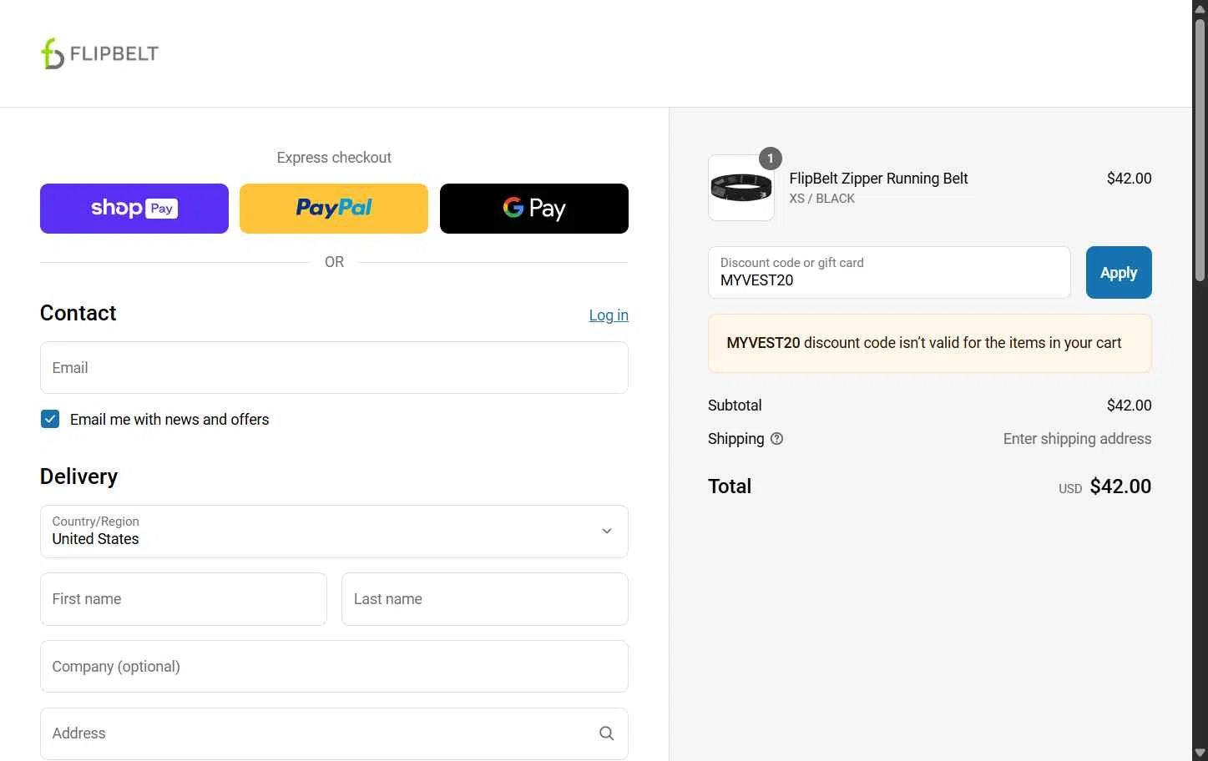
Task: Focus the Email input field
Action: [334, 368]
